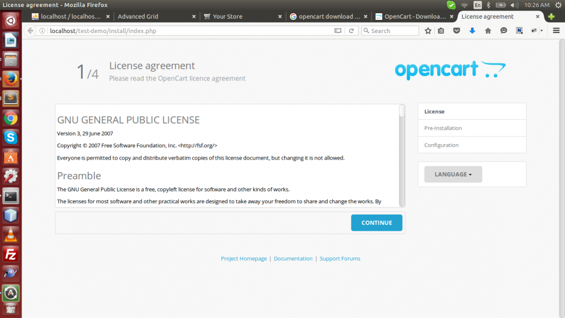Image resolution: width=565 pixels, height=318 pixels.
Task: Open the VirtualBox cube icon in dock
Action: click(10, 216)
